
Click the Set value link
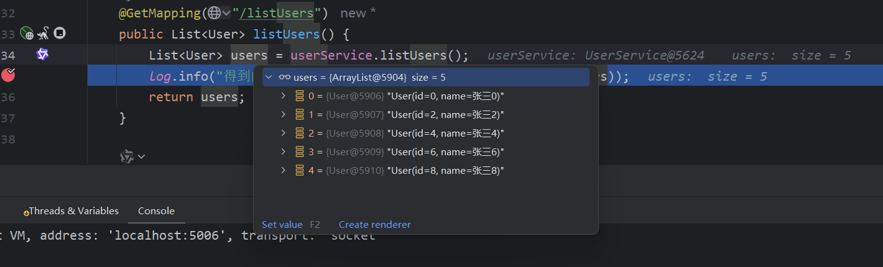pos(282,225)
